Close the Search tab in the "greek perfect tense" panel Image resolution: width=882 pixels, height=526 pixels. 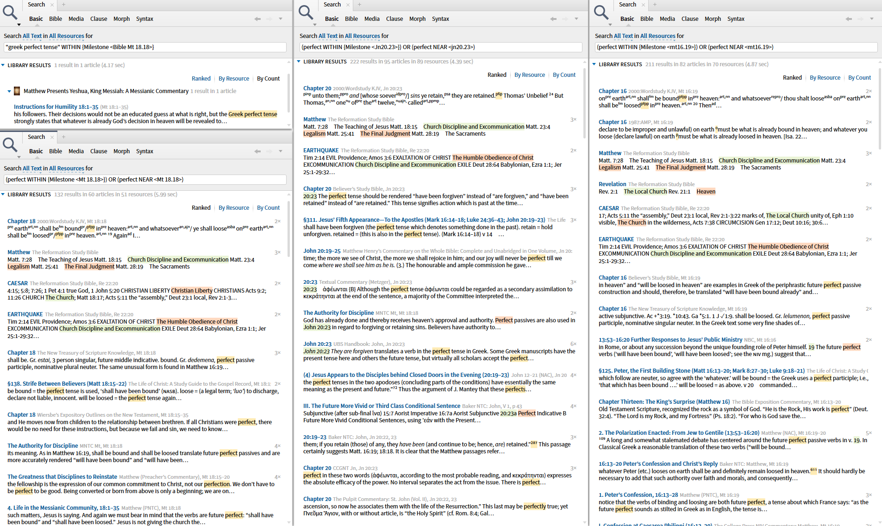coord(52,5)
